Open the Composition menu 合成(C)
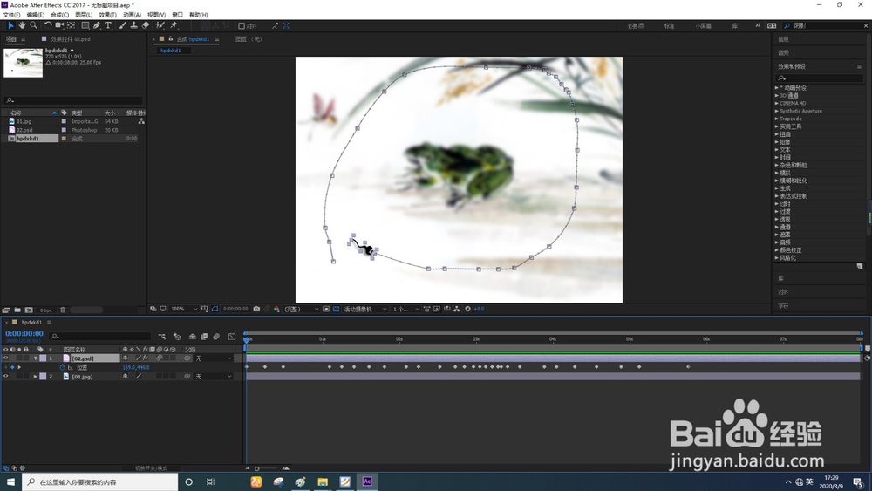872x491 pixels. [59, 15]
